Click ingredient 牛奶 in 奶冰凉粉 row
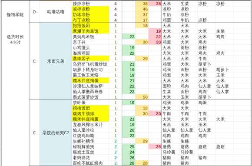Image resolution: width=252 pixels, height=166 pixels. (x=167, y=15)
